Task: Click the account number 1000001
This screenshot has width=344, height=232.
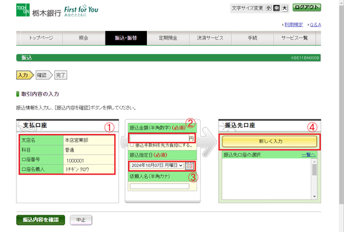Action: pos(75,161)
